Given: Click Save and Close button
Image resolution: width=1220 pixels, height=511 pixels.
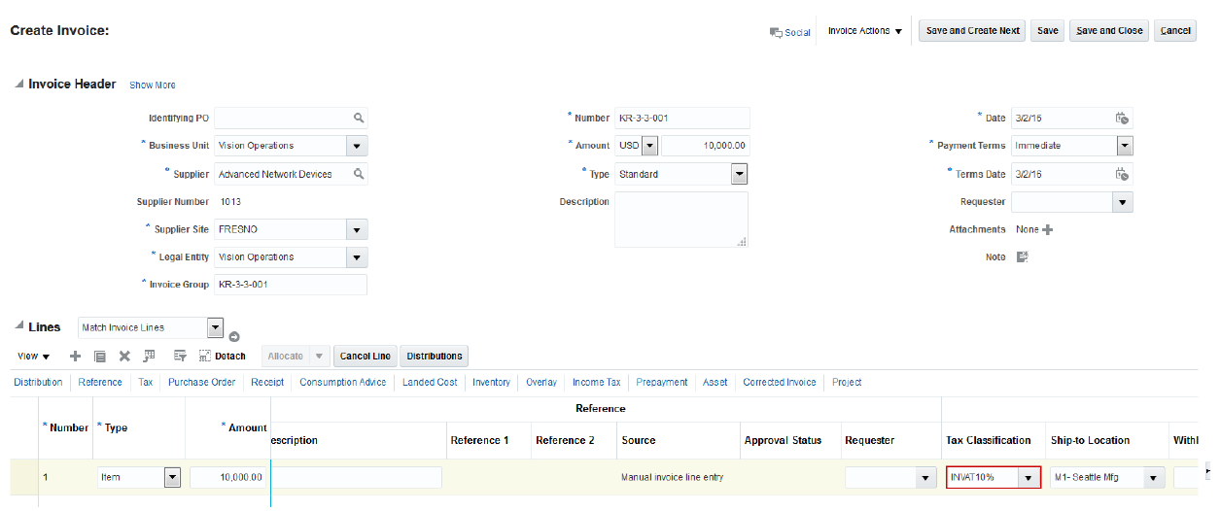Looking at the screenshot, I should (1108, 31).
